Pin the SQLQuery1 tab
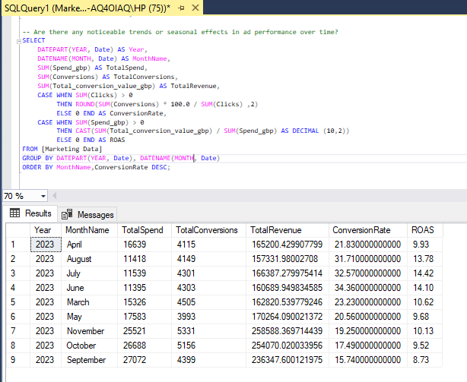Viewport: 467px width, 382px height. [x=181, y=8]
